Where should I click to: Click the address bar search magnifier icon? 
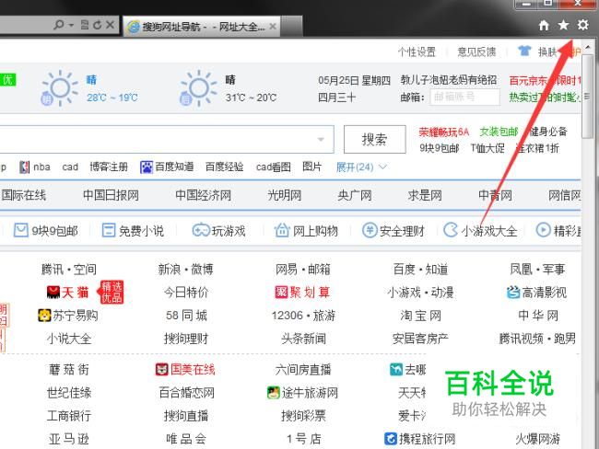click(58, 25)
